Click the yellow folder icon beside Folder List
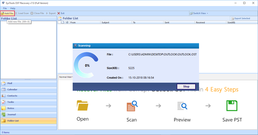Viewport: 258px width, 135px height. point(3,121)
